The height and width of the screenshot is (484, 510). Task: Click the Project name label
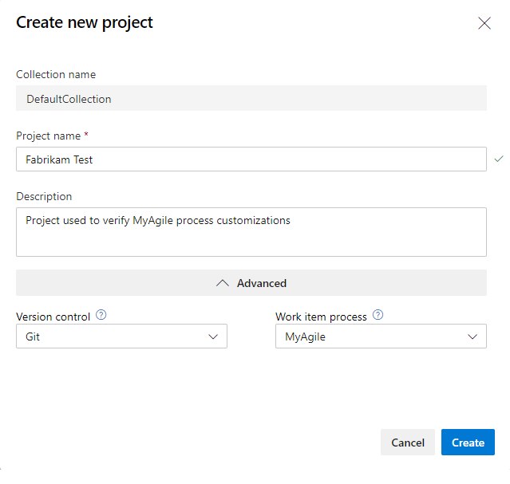pyautogui.click(x=49, y=136)
